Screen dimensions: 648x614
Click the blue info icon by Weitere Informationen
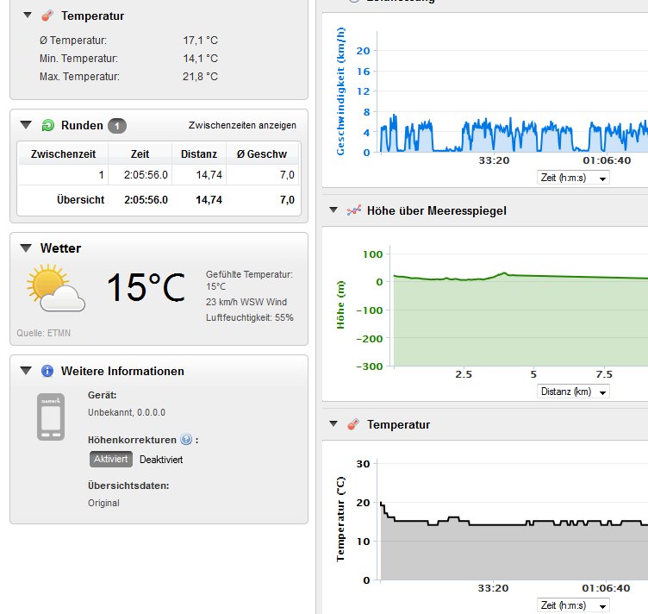tap(47, 372)
